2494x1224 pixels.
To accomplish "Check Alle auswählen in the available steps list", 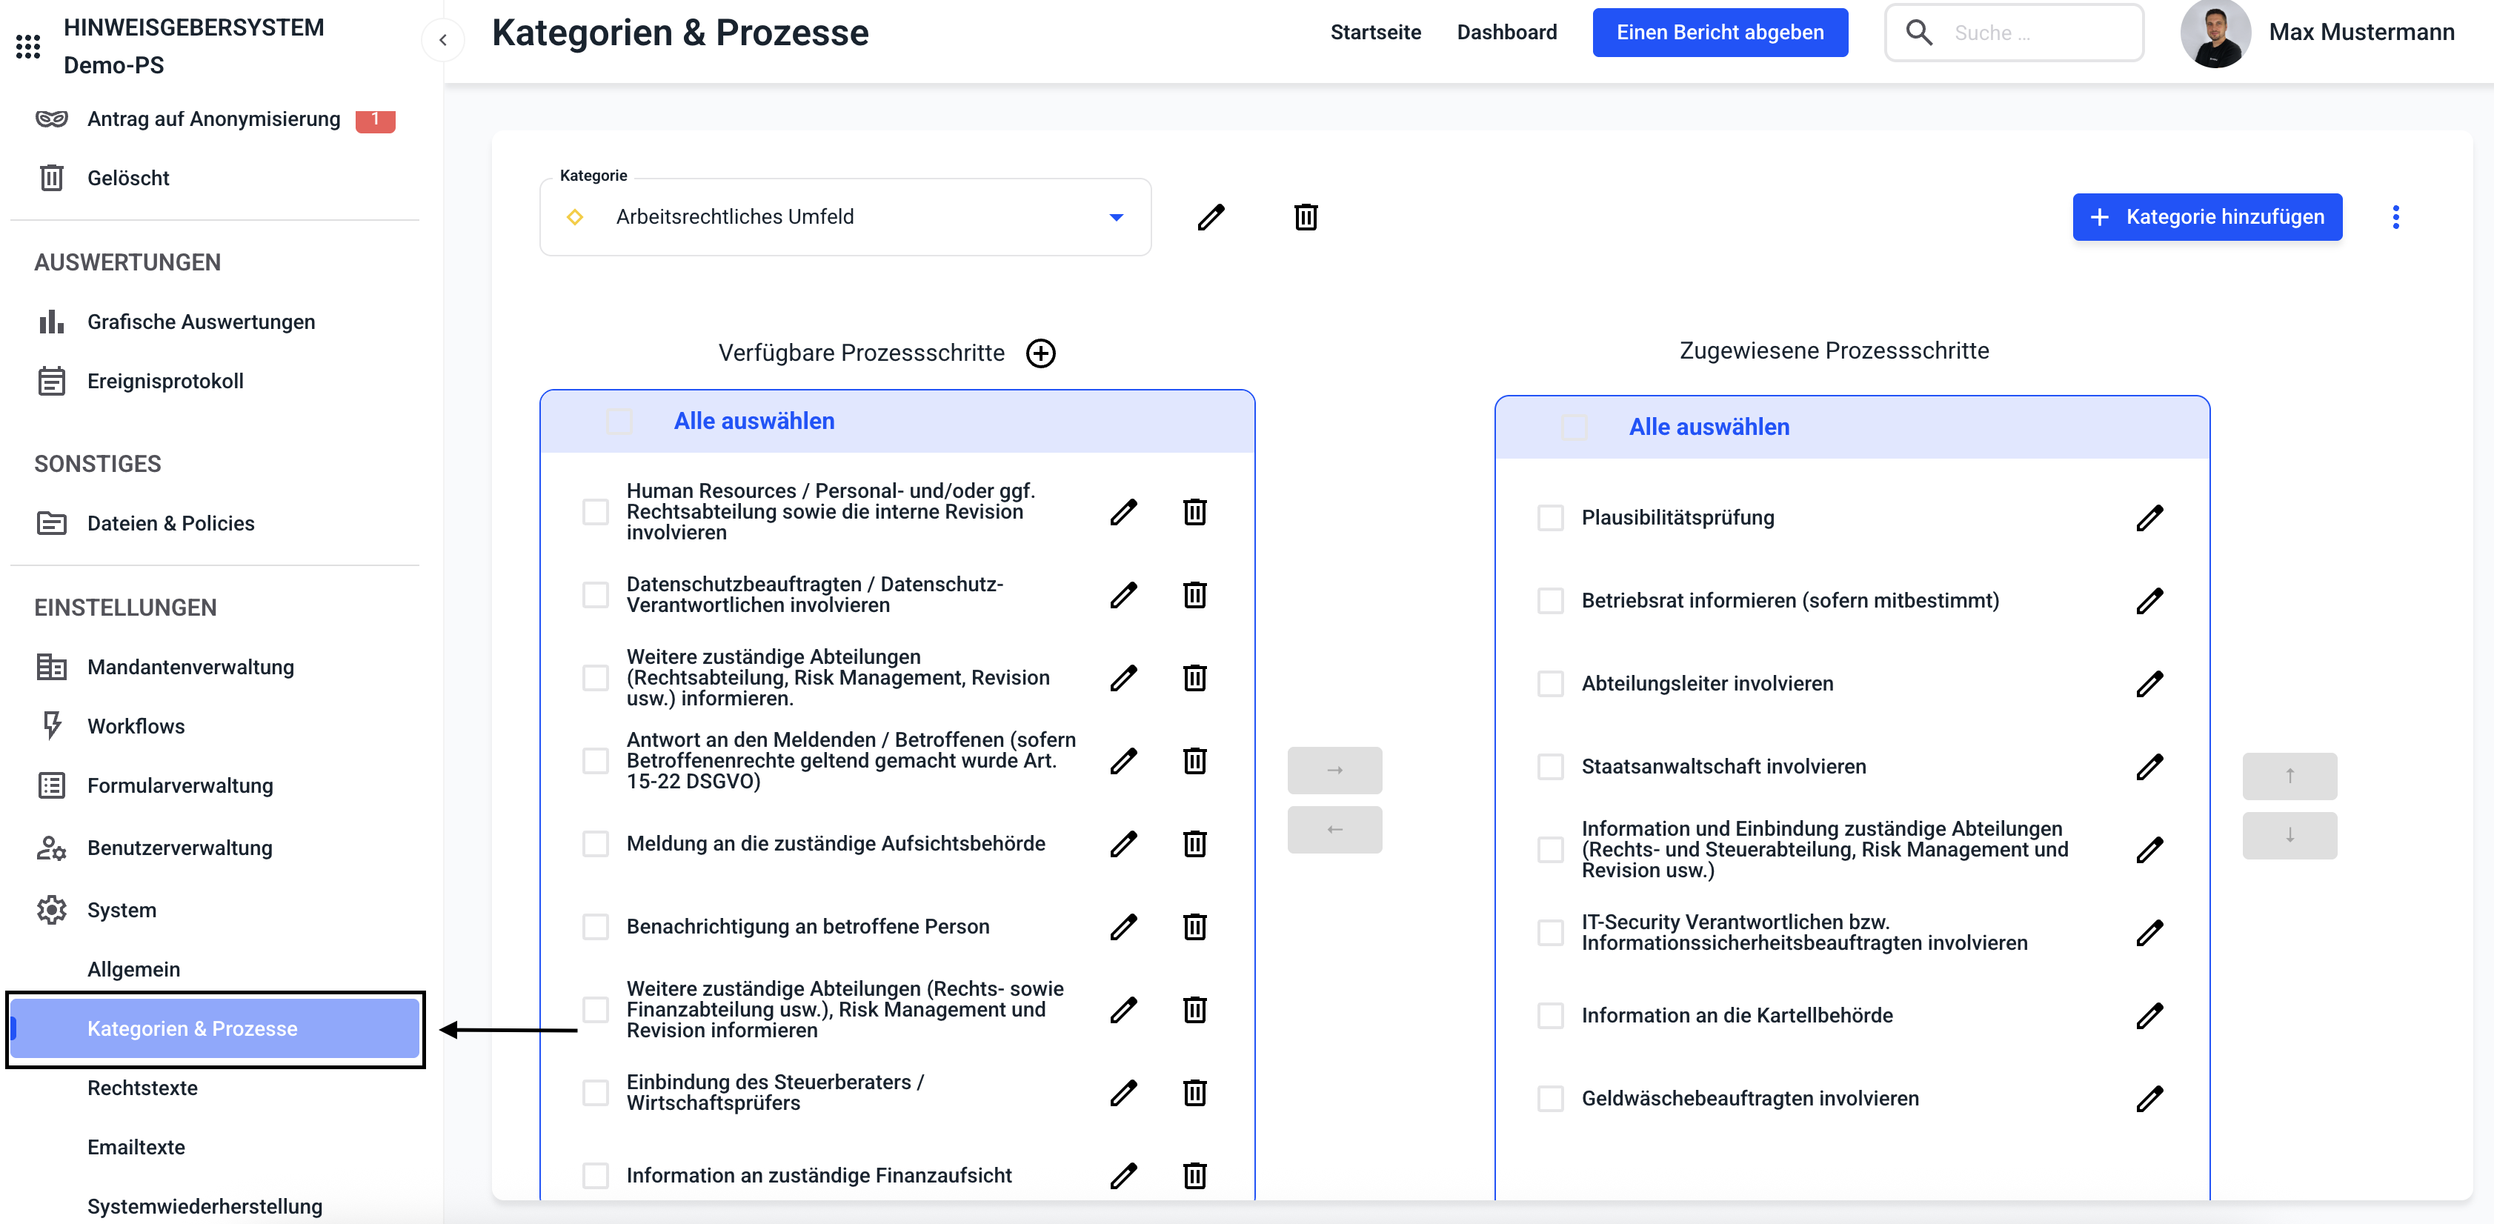I will (x=619, y=422).
